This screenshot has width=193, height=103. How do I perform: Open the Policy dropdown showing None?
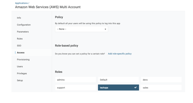click(x=82, y=29)
